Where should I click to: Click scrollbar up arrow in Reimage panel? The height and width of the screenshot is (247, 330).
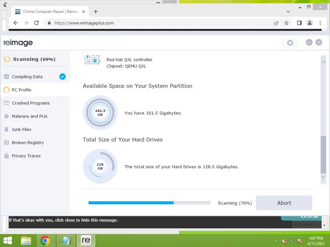323,62
